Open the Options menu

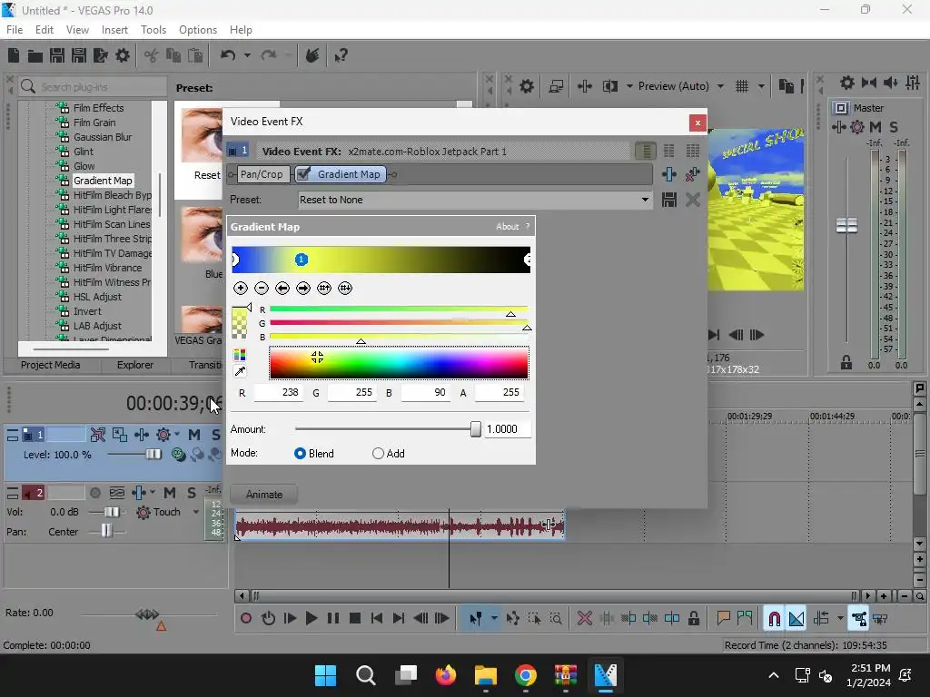point(198,30)
